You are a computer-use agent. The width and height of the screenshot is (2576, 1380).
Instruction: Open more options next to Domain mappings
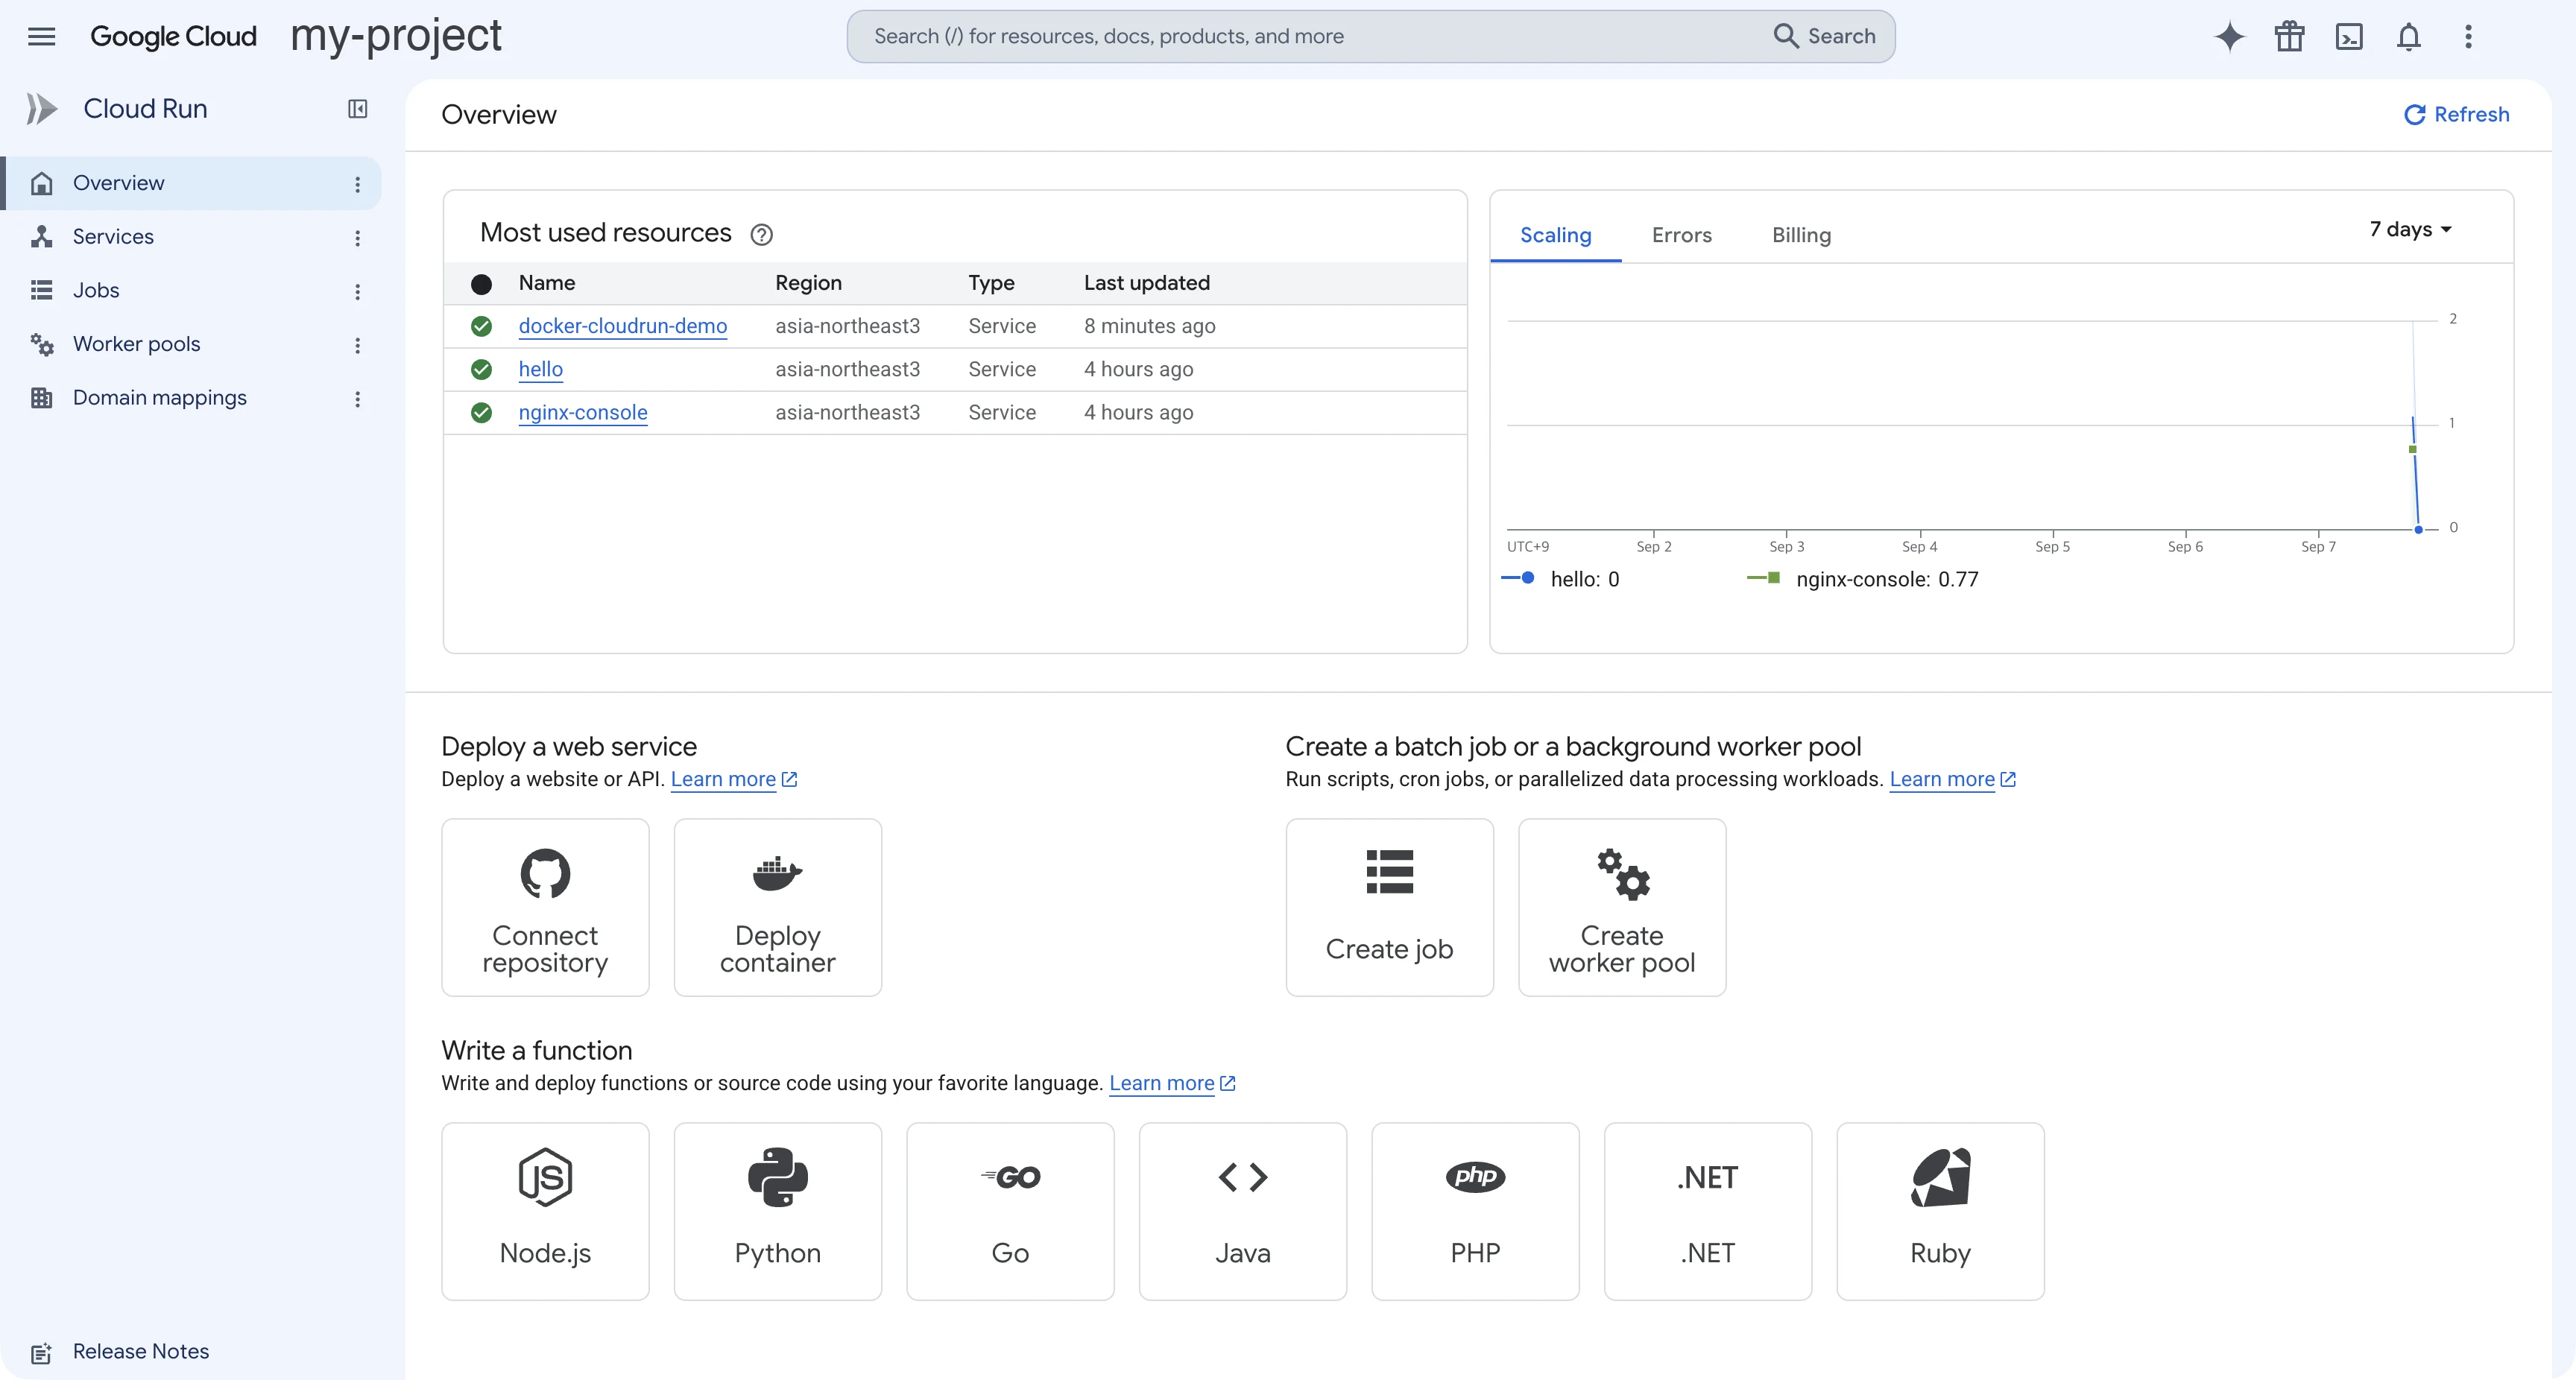(x=357, y=399)
